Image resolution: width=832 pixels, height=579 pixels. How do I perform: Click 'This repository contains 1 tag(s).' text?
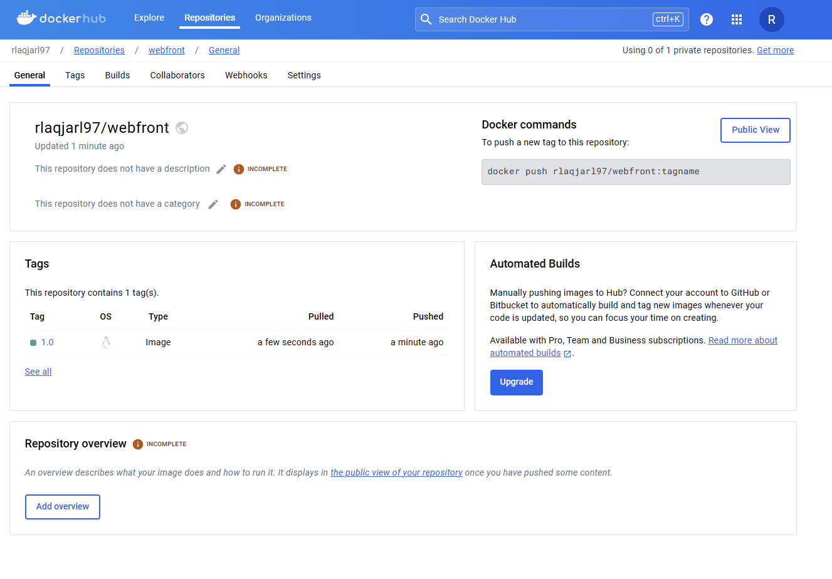[92, 293]
